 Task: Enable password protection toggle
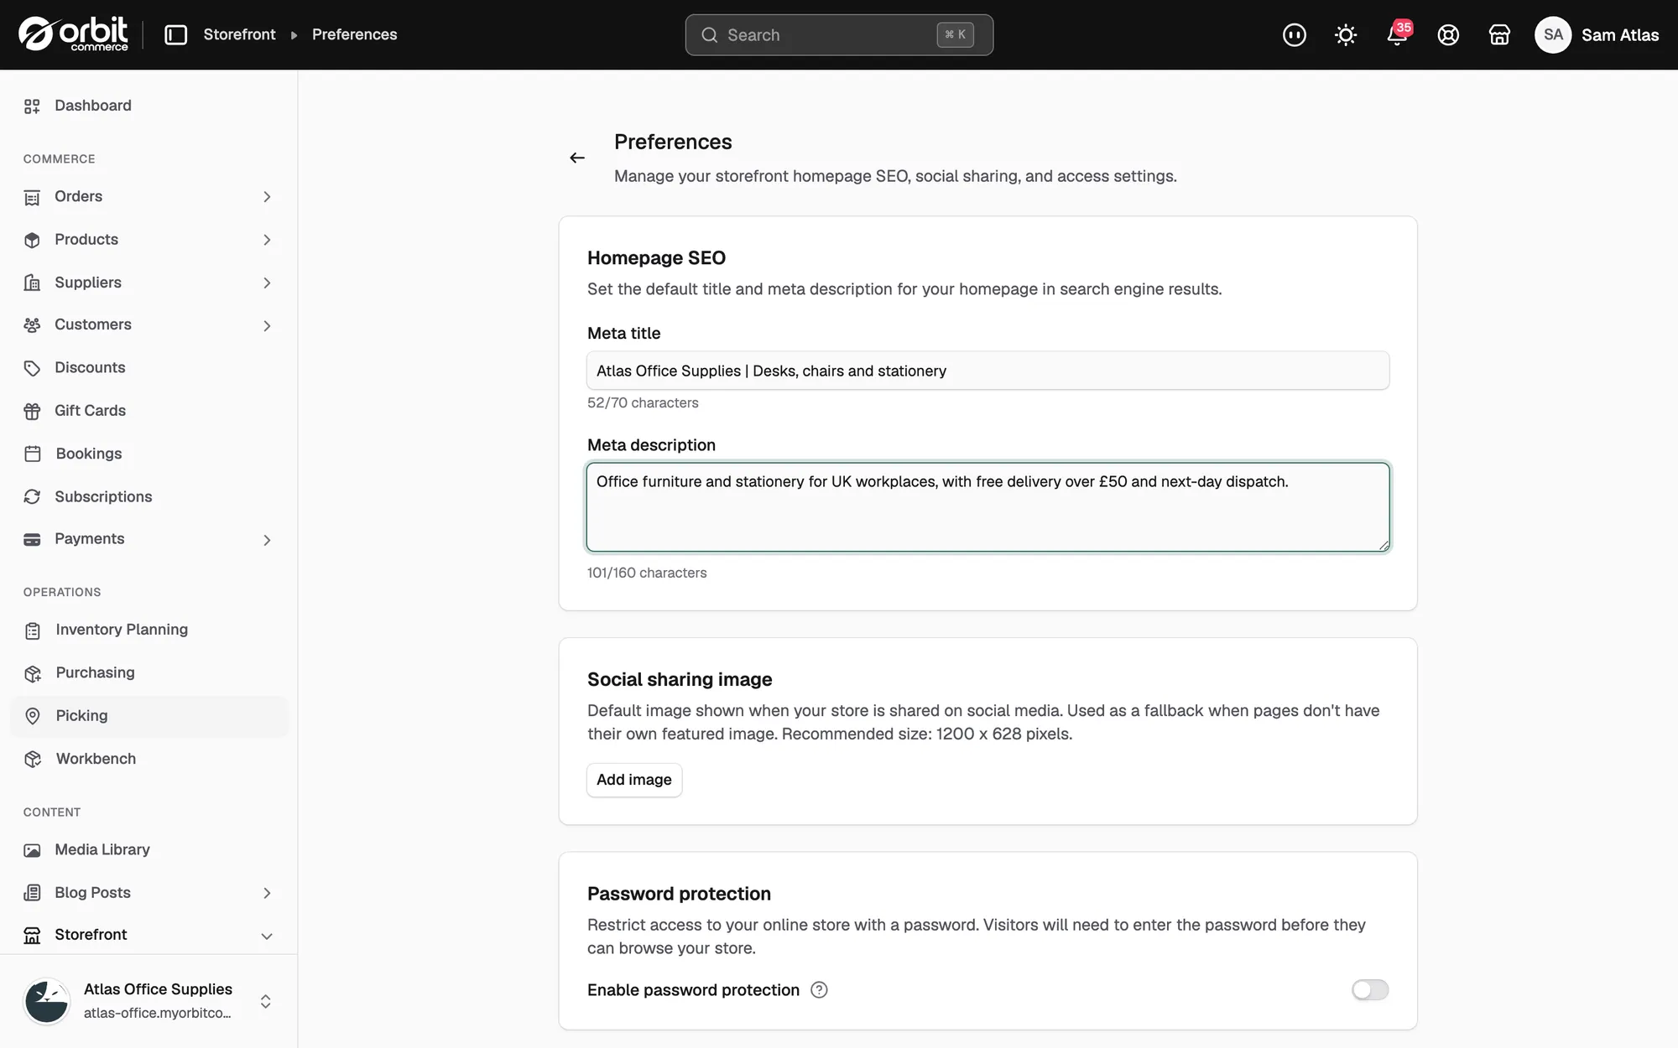(x=1370, y=990)
